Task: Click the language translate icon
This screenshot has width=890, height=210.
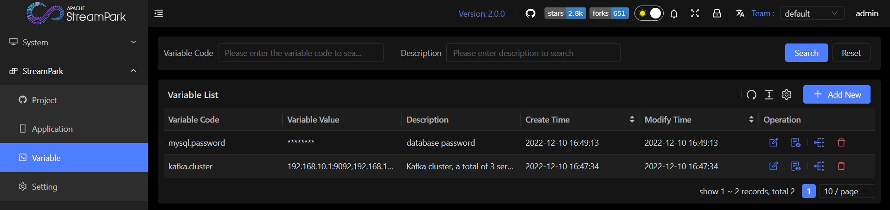Action: pyautogui.click(x=740, y=13)
